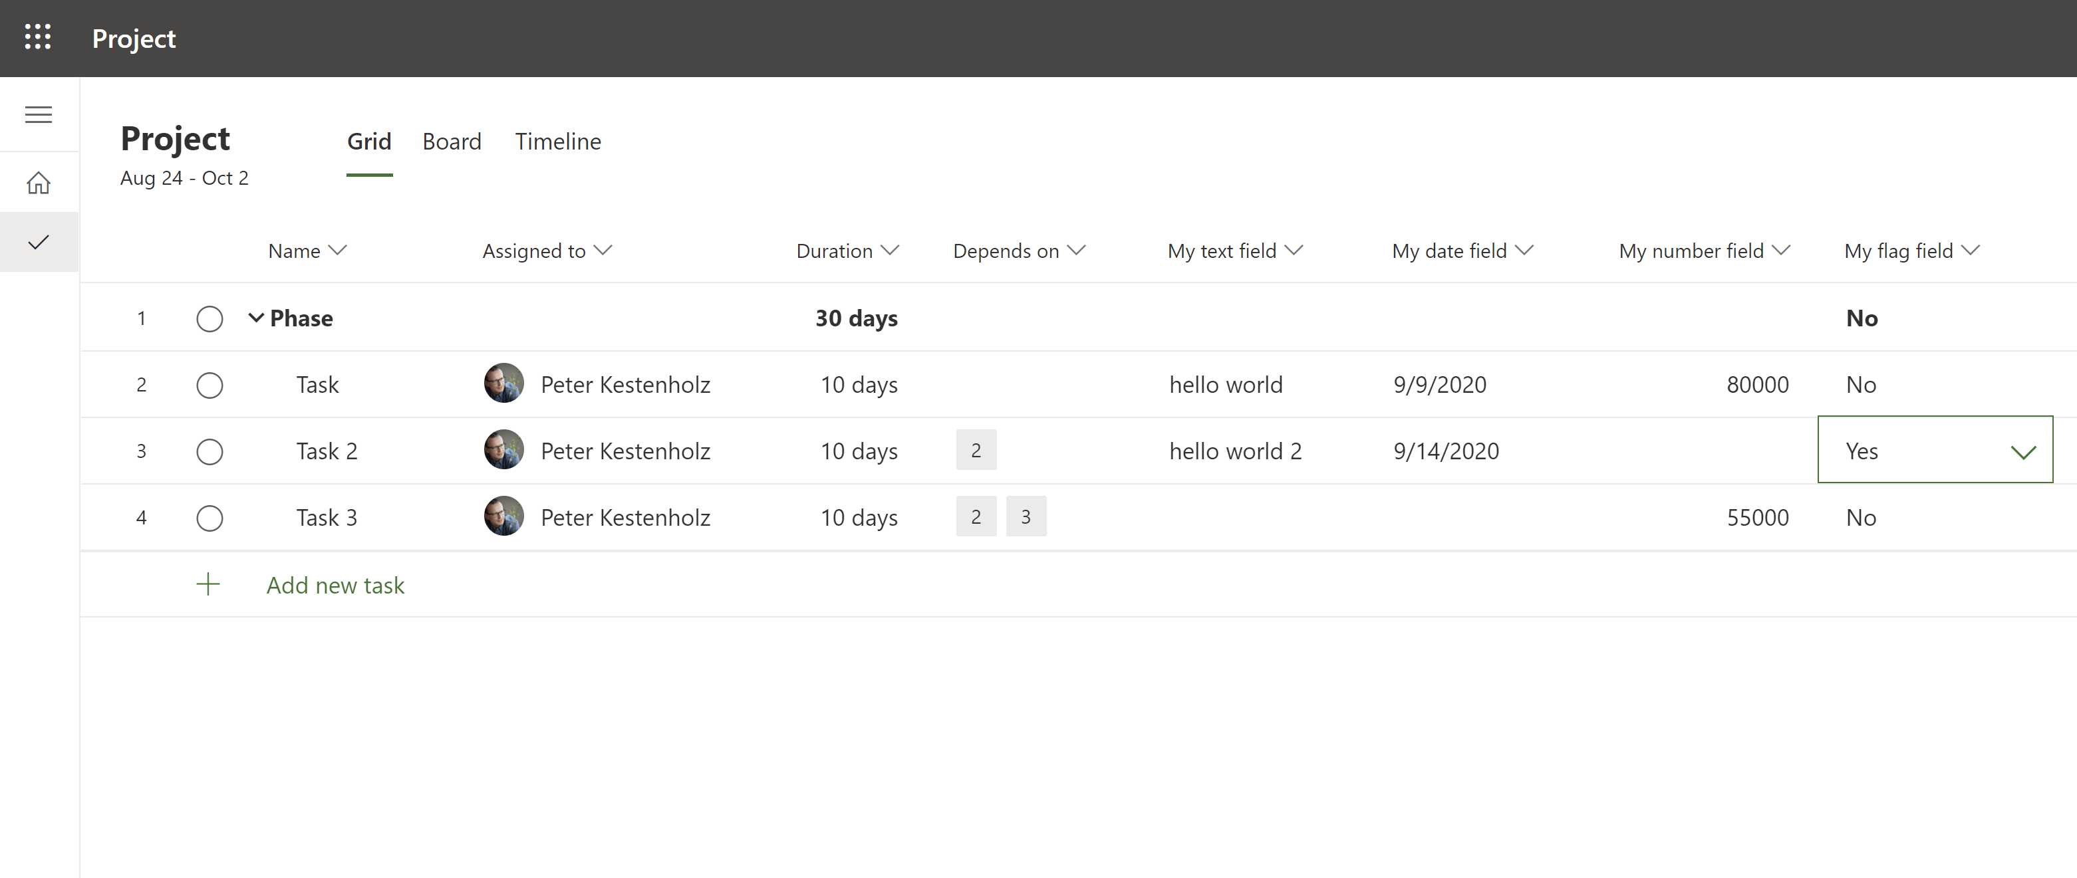Viewport: 2077px width, 878px height.
Task: Go to Home via house icon
Action: coord(38,183)
